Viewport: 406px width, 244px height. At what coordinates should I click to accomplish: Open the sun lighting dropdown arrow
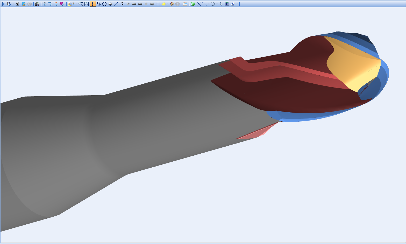pos(167,4)
